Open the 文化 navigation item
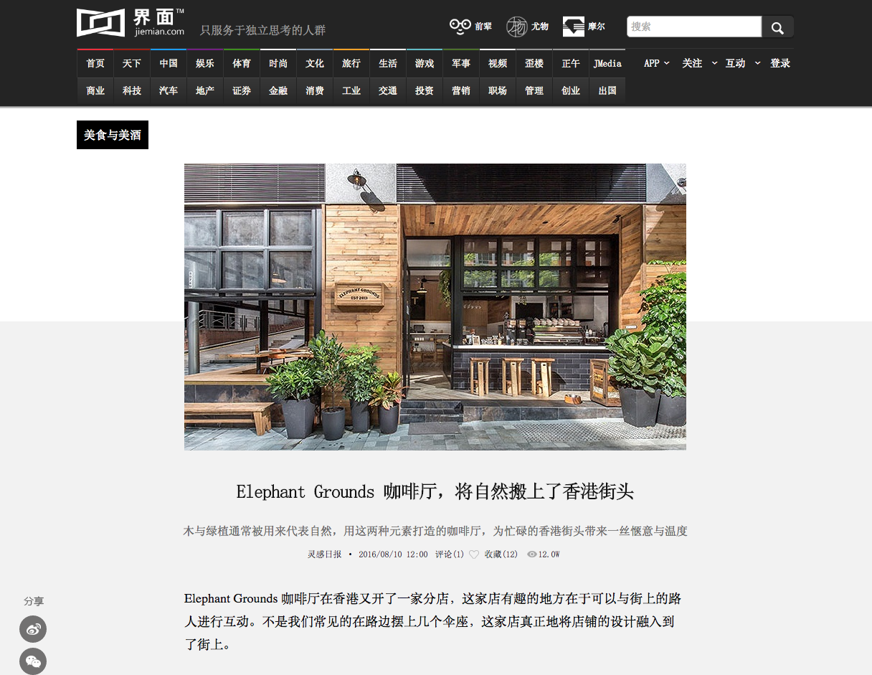Screen dimensions: 872x675 point(314,63)
